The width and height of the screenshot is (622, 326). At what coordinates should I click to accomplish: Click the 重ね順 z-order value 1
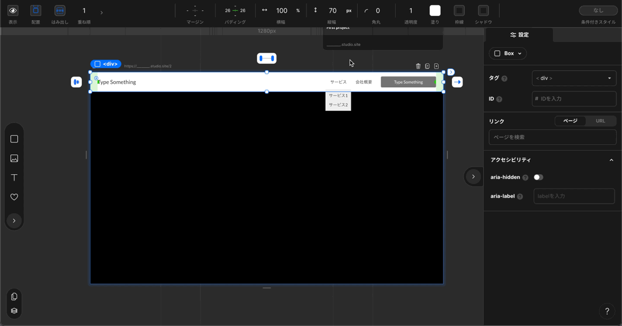[84, 11]
